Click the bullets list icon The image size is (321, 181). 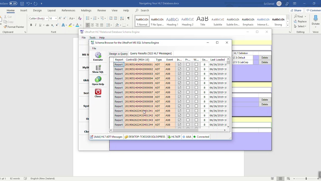(x=88, y=18)
